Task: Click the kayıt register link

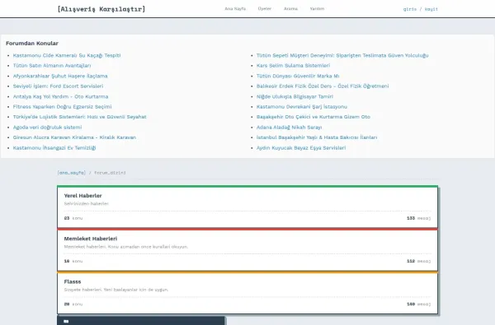Action: [x=431, y=9]
